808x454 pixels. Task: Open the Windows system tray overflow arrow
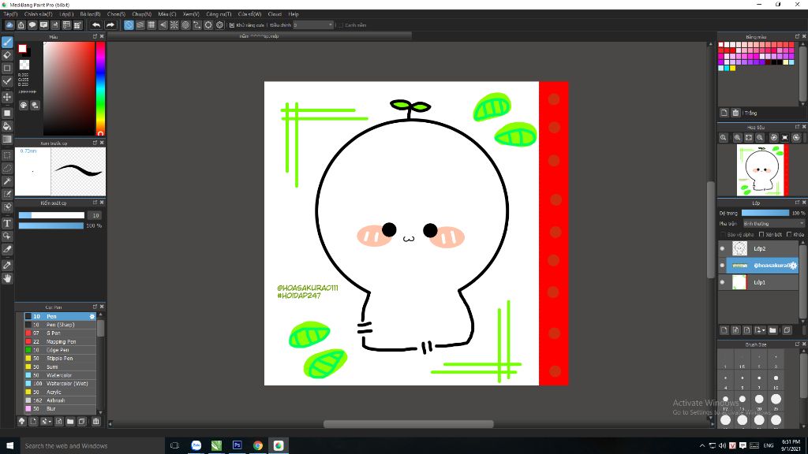tap(702, 446)
